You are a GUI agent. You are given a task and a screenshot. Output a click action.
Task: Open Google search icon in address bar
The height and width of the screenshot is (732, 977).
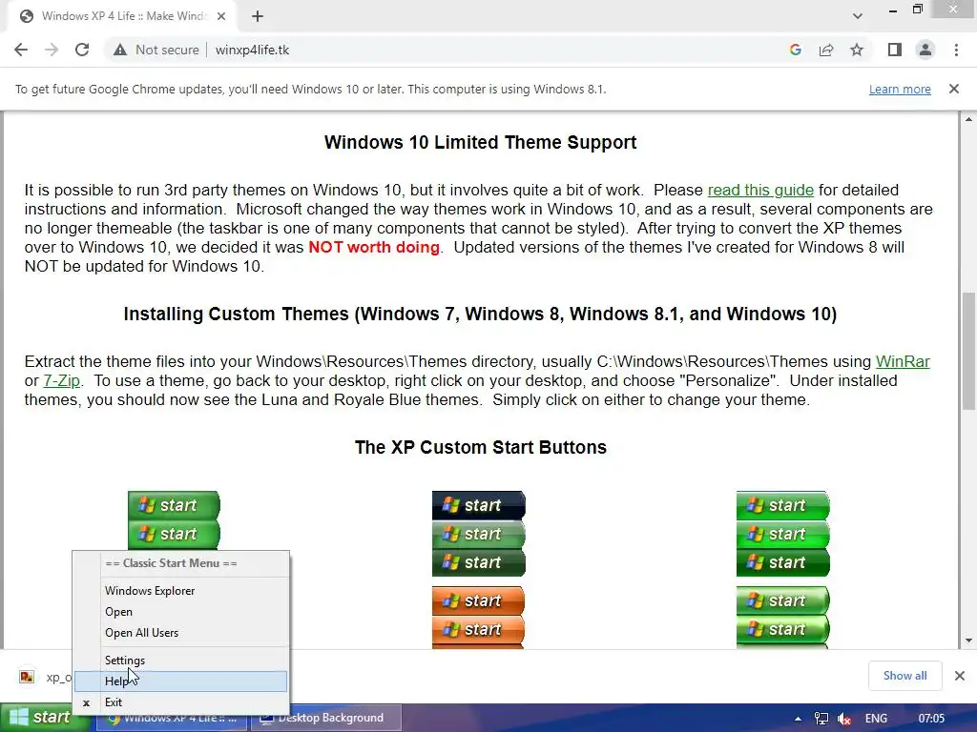(x=795, y=50)
